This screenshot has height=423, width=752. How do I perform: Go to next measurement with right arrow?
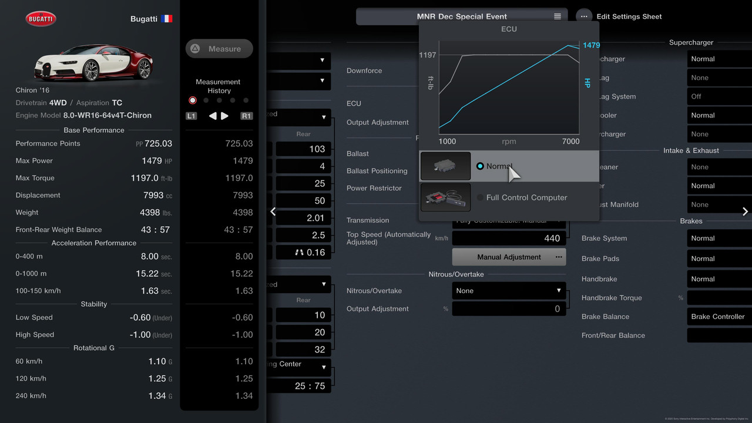click(225, 116)
